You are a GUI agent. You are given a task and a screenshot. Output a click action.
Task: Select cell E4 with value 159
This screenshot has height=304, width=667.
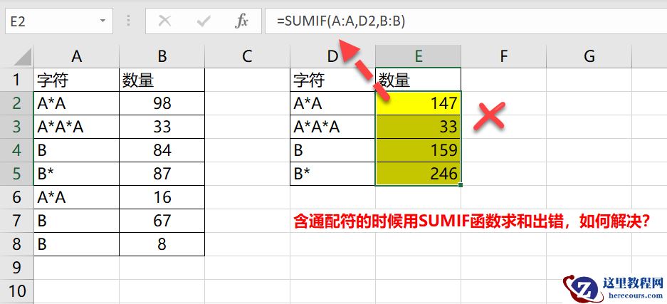(418, 150)
